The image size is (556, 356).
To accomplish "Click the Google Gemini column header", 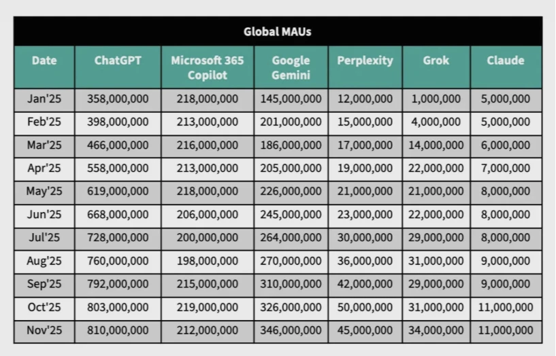I will (x=291, y=67).
